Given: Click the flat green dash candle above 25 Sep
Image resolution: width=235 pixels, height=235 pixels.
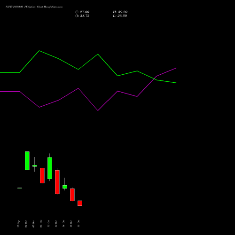Looking at the screenshot, I should click(x=20, y=188).
